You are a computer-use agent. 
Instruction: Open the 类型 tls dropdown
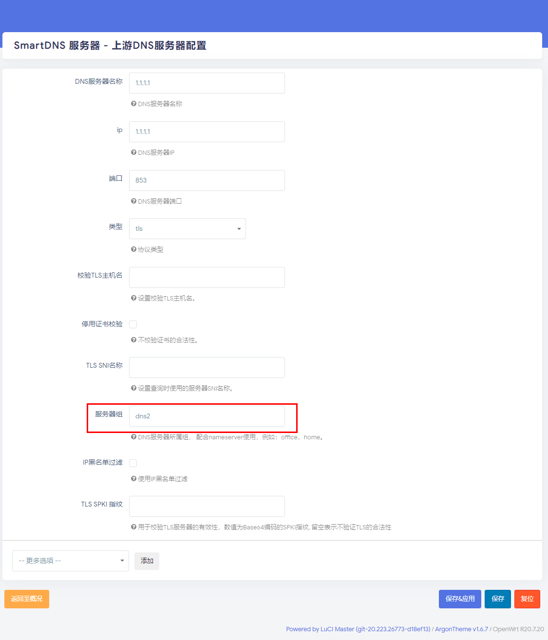[188, 229]
